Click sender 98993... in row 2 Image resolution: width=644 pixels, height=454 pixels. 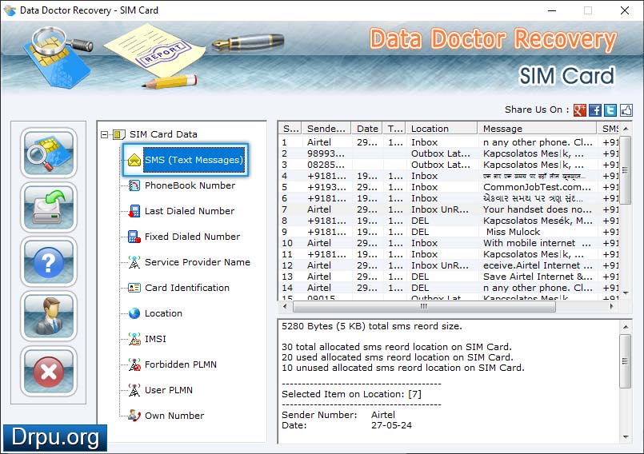[326, 153]
